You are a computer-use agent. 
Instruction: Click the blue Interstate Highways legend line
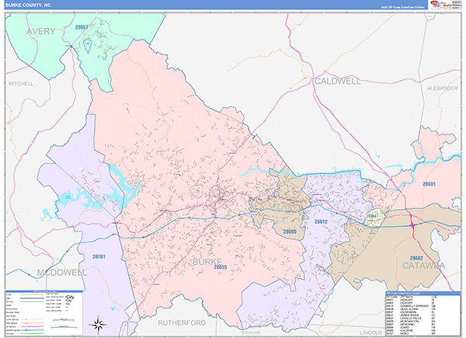(x=32, y=330)
